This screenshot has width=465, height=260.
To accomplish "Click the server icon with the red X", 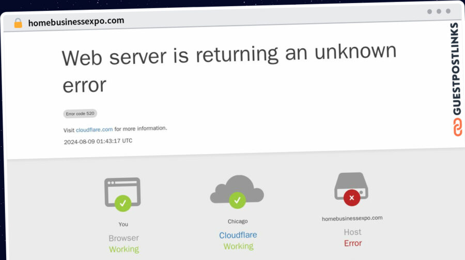I will tap(351, 189).
